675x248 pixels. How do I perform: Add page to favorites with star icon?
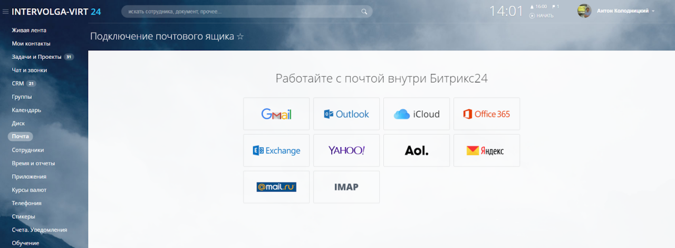[x=240, y=37]
